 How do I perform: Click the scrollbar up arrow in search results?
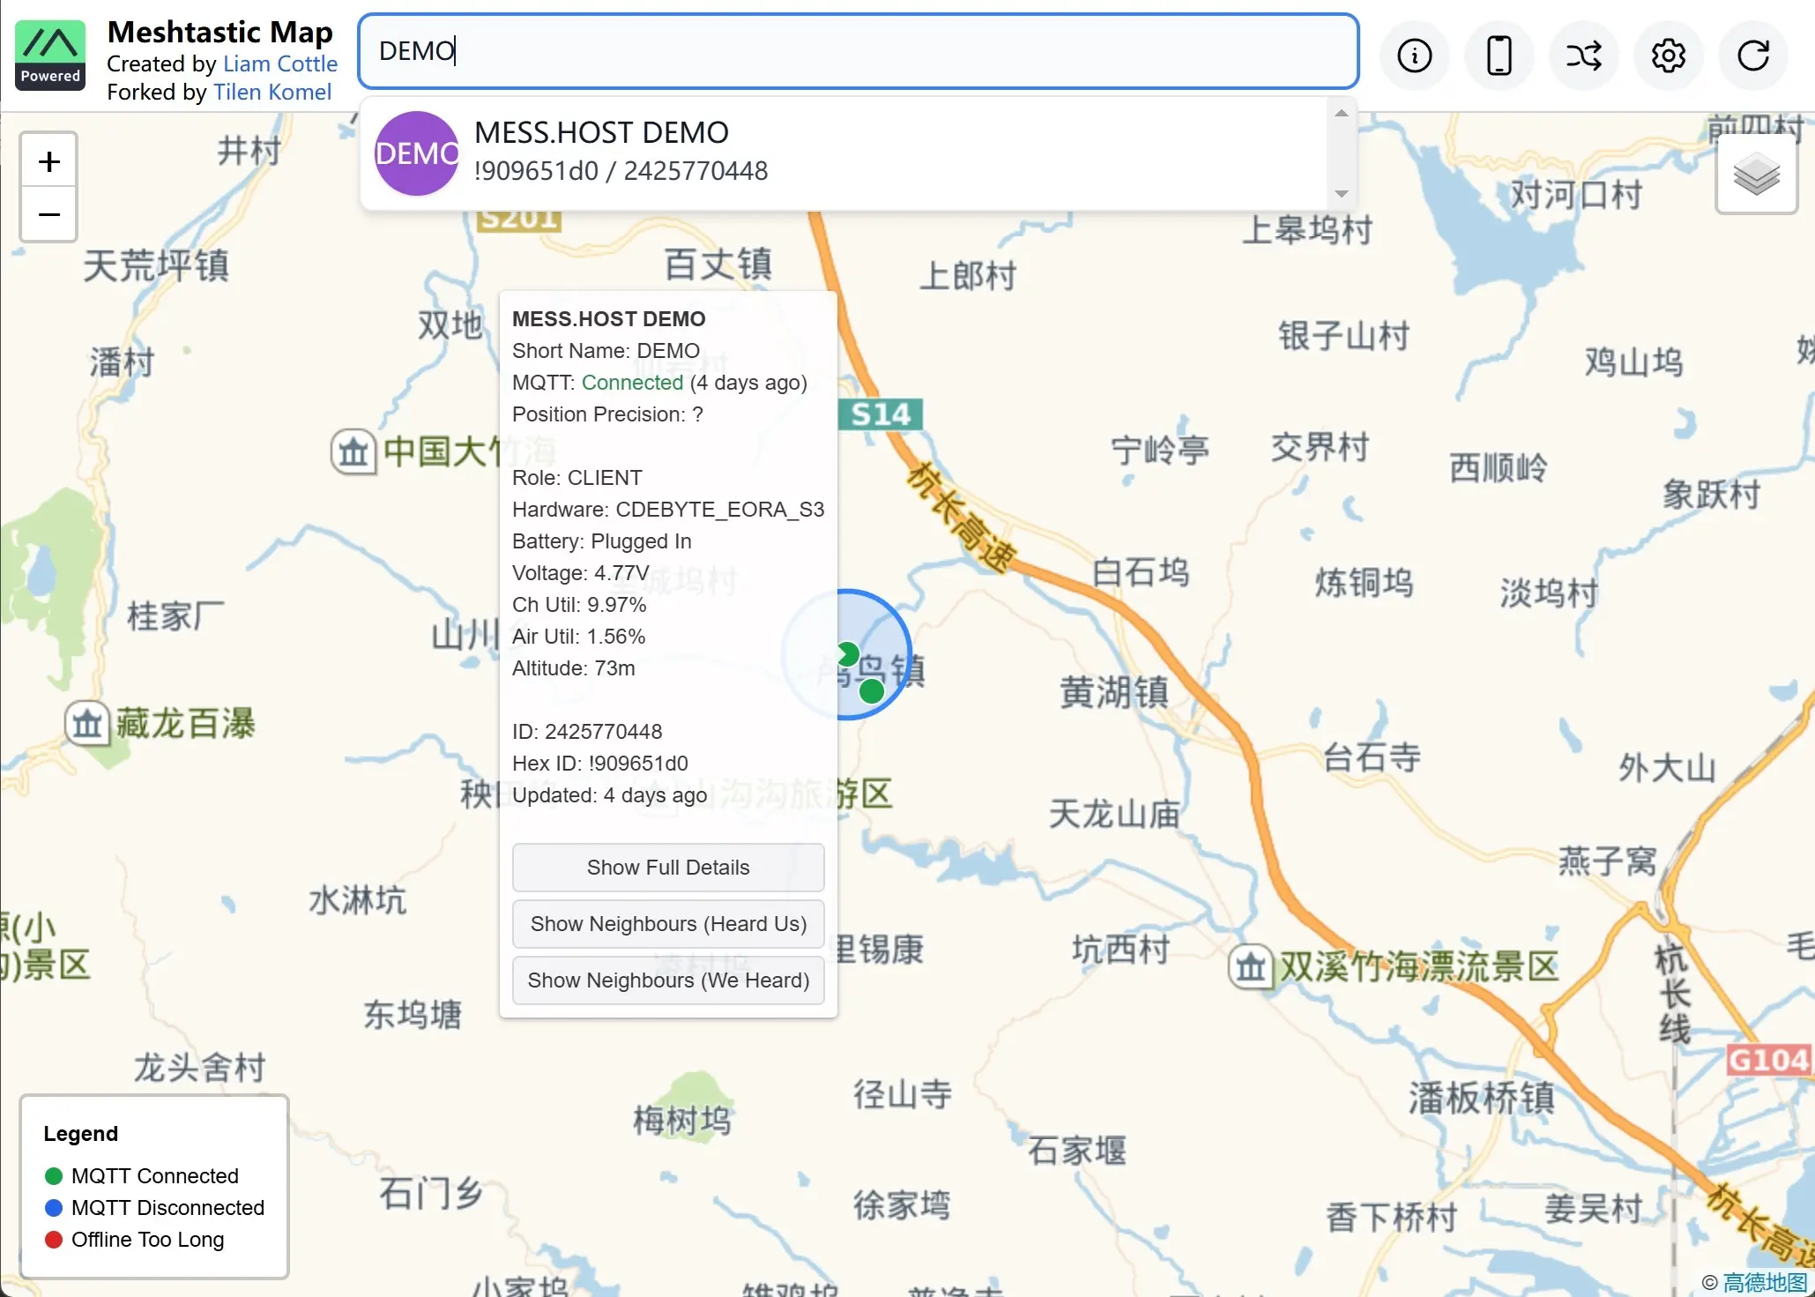[x=1341, y=112]
